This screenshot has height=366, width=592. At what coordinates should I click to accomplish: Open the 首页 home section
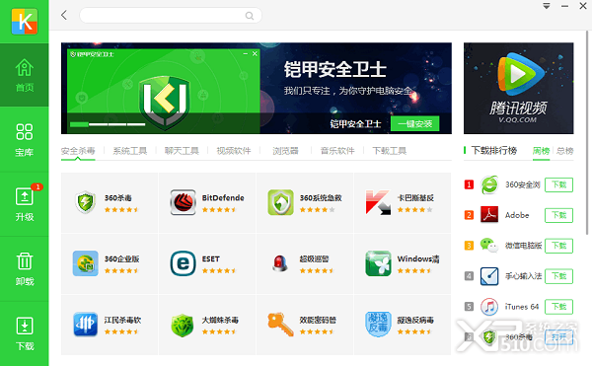(24, 75)
